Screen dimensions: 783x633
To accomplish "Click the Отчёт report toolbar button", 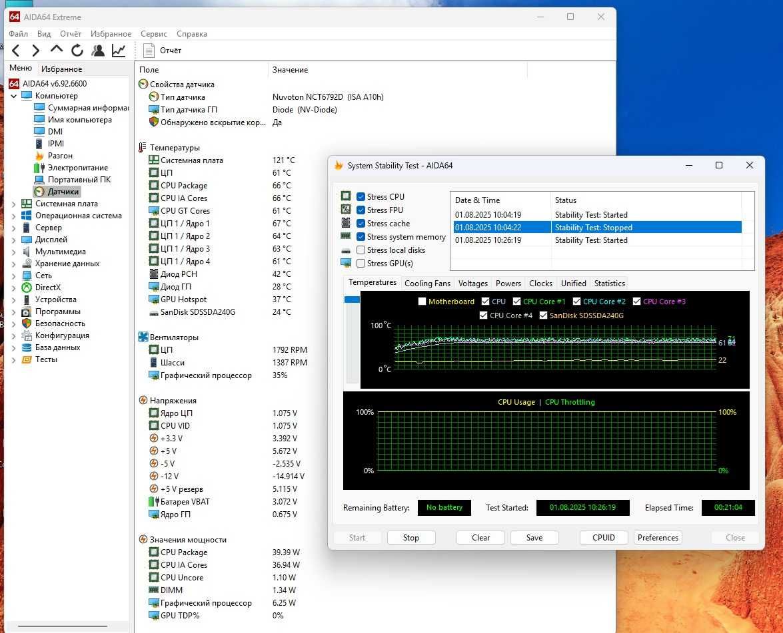I will click(x=163, y=51).
